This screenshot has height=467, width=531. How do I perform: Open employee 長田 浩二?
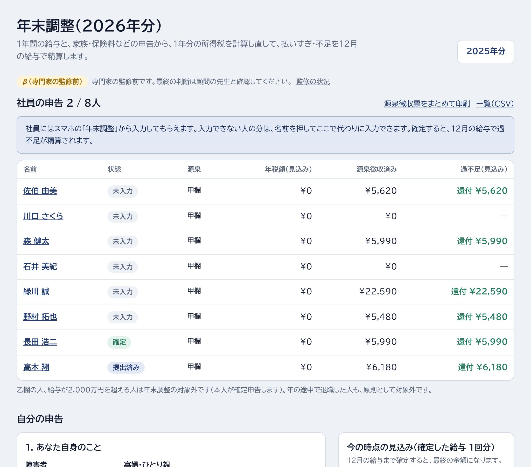pyautogui.click(x=40, y=342)
